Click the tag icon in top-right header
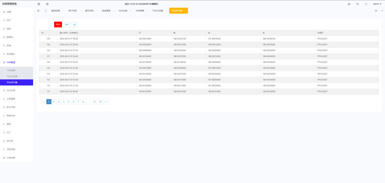Image resolution: width=385 pixels, height=183 pixels. [x=357, y=4]
